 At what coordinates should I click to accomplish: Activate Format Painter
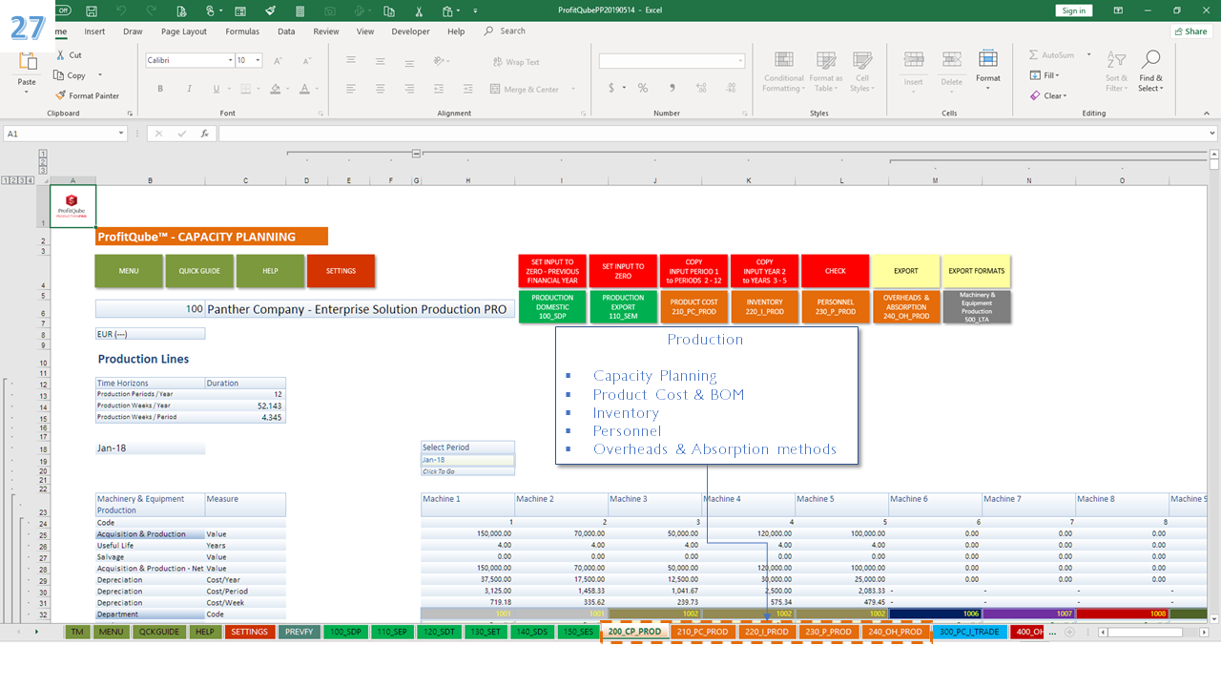click(88, 95)
